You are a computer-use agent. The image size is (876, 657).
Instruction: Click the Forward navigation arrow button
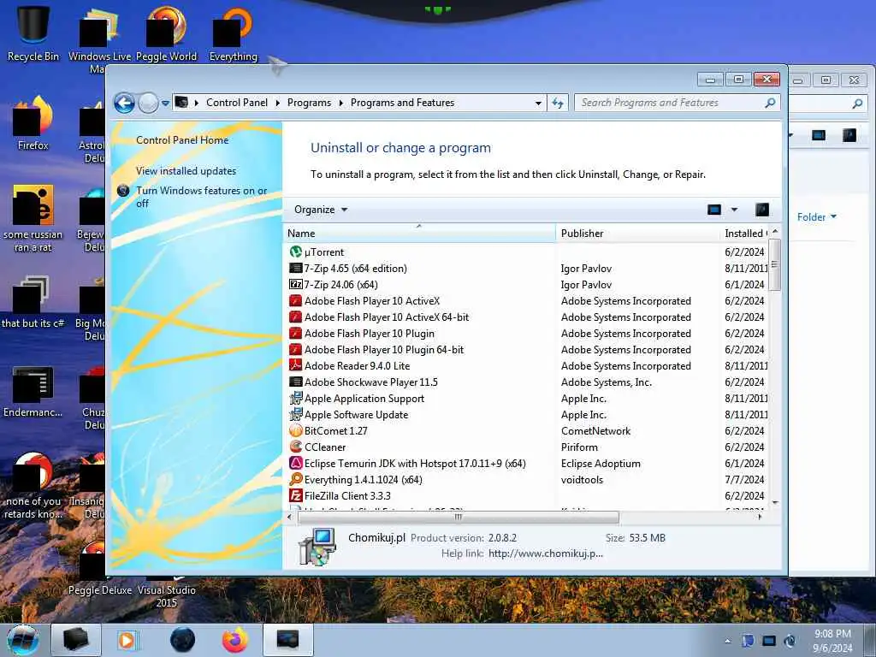pyautogui.click(x=148, y=103)
